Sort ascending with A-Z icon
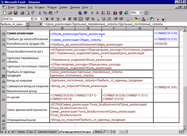The image size is (187, 136). tap(103, 13)
